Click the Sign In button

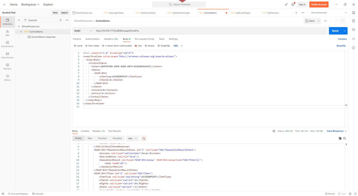click(302, 4)
